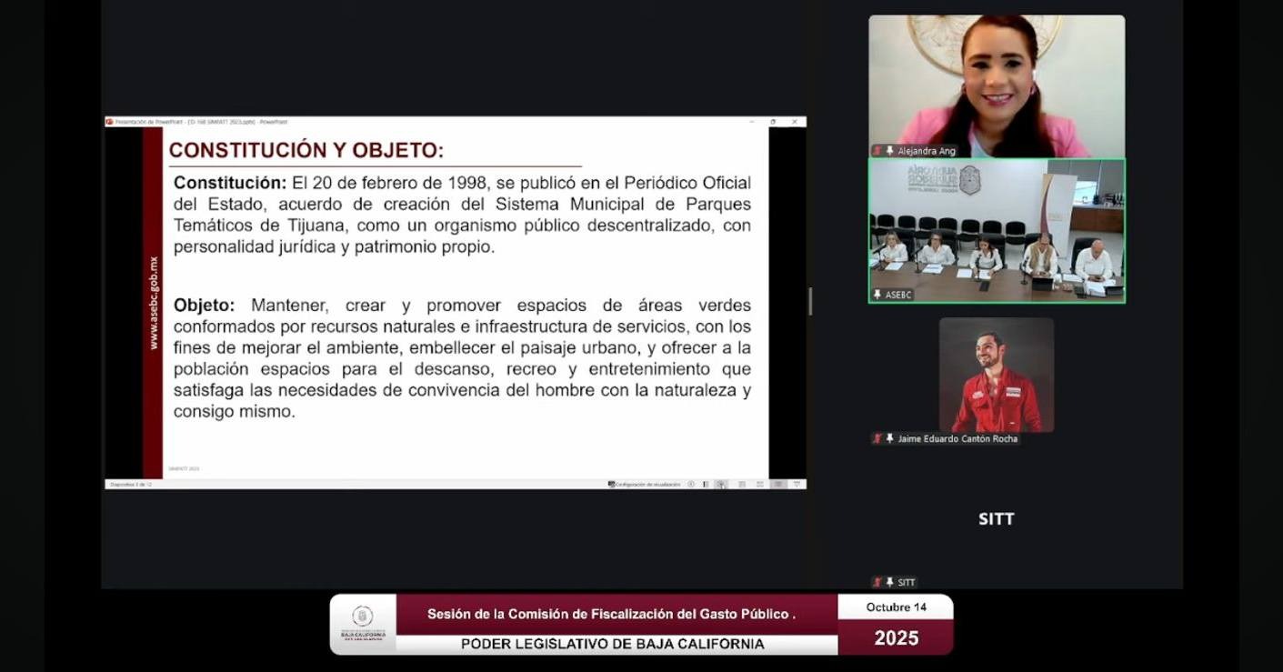1283x672 pixels.
Task: Click divider handle between presentation and participants
Action: coord(810,302)
